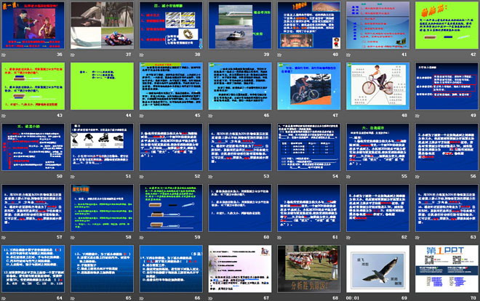Click the animation star icon under slide 61
480x301 pixels.
pyautogui.click(x=279, y=238)
